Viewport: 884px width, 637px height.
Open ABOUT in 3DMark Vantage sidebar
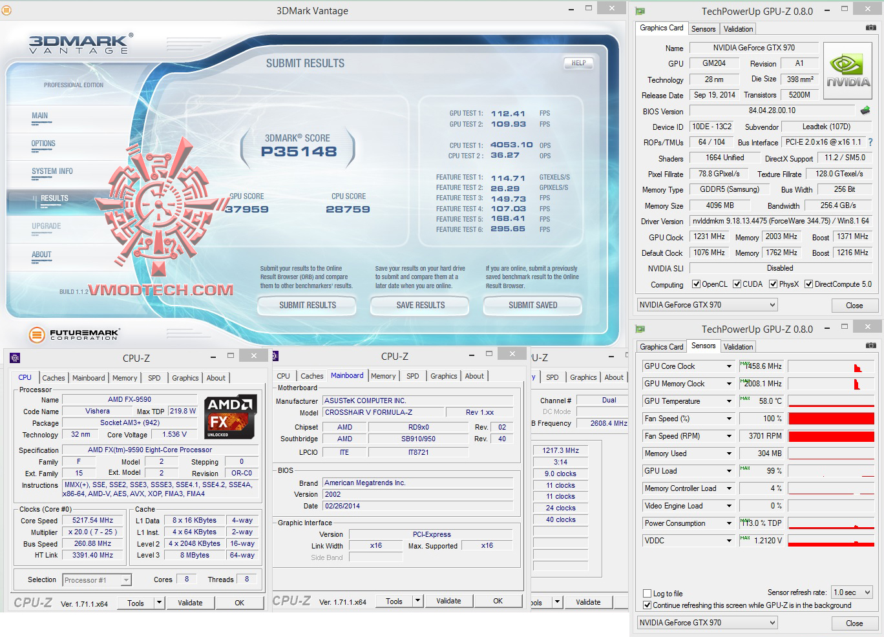point(41,255)
